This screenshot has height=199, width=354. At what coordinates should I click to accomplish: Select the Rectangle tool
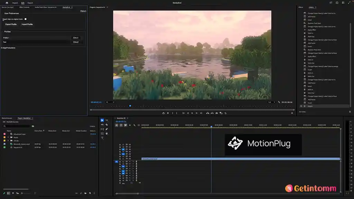[x=102, y=134]
